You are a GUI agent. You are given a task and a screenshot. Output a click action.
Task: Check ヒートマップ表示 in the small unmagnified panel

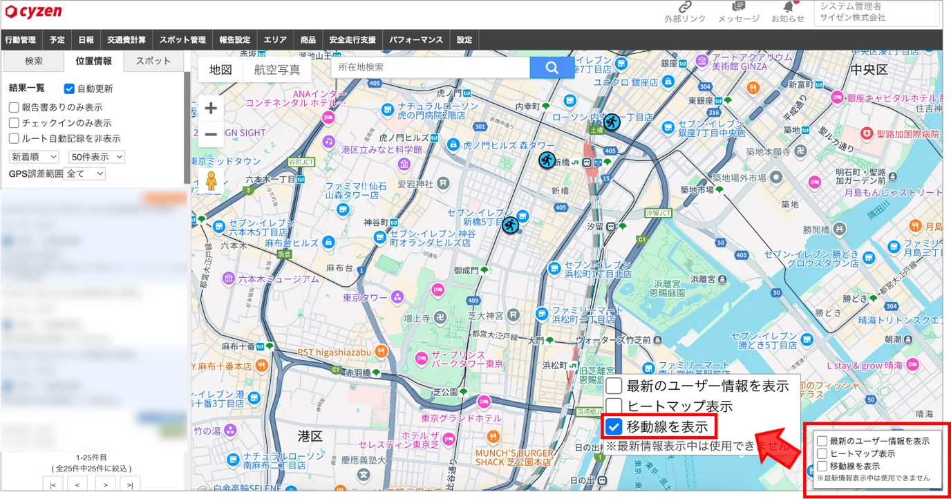click(822, 453)
